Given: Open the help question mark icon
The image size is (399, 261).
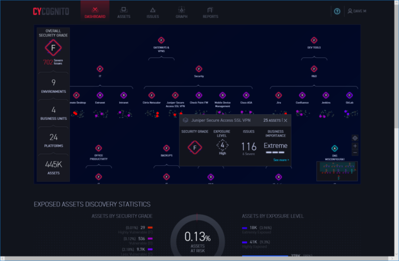Looking at the screenshot, I should click(x=337, y=11).
